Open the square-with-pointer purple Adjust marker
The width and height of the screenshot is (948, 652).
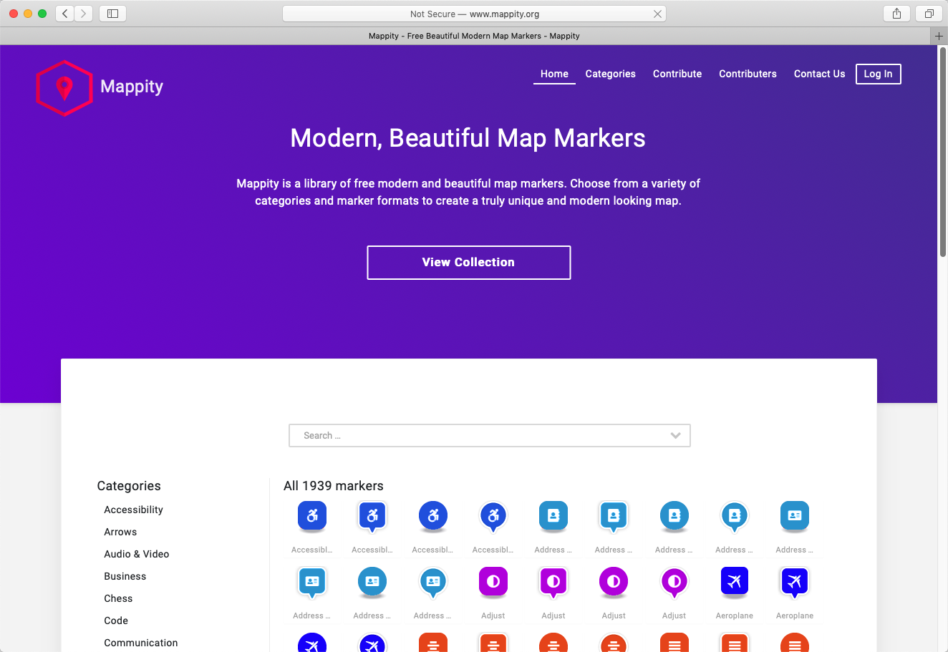click(553, 583)
